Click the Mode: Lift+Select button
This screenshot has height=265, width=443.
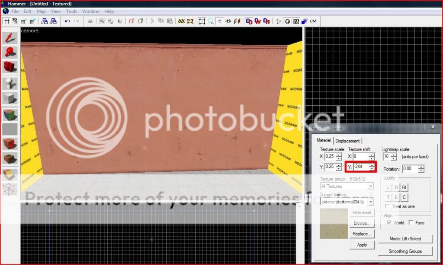pos(405,239)
